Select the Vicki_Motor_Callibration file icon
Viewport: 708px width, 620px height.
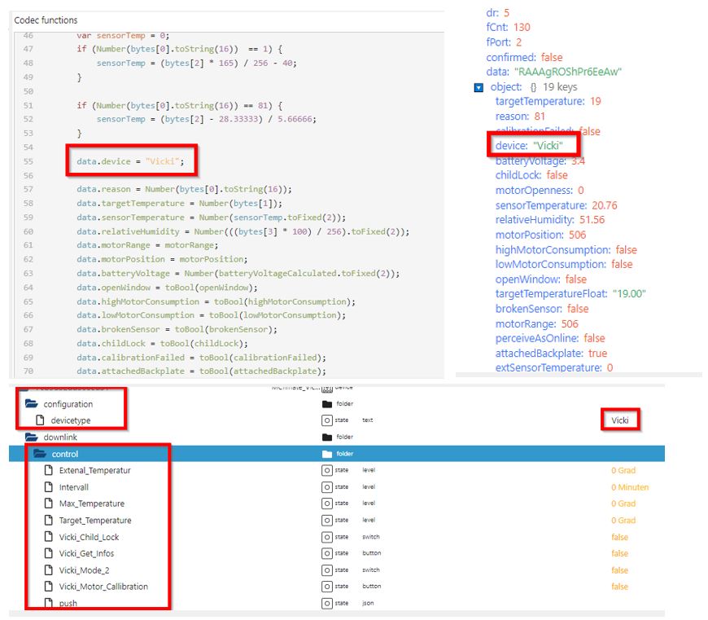[x=49, y=587]
